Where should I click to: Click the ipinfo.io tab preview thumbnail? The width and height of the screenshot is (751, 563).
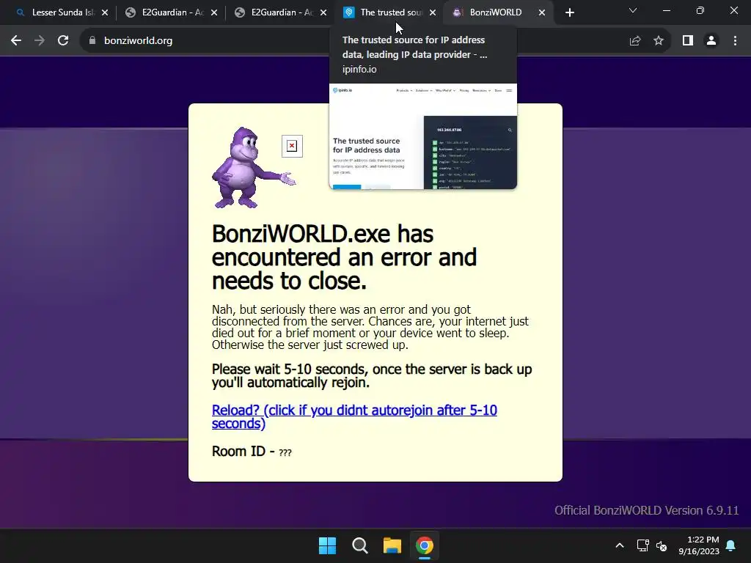(x=423, y=136)
